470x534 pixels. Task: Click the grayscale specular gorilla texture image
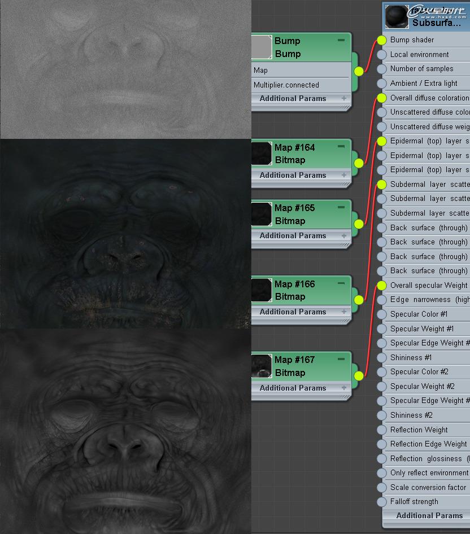click(125, 431)
